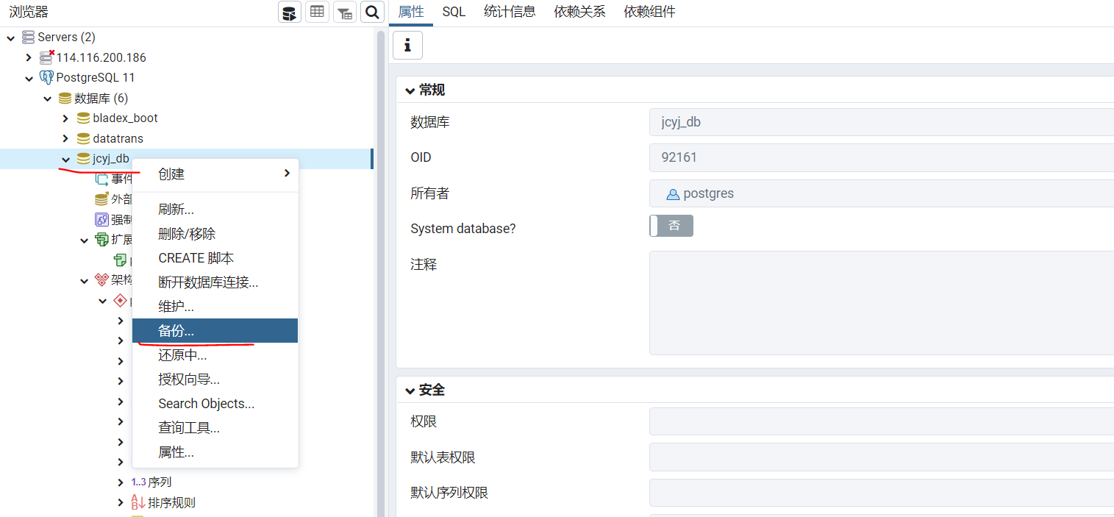The width and height of the screenshot is (1114, 517).
Task: Choose Search Objects... in context menu
Action: pyautogui.click(x=215, y=404)
